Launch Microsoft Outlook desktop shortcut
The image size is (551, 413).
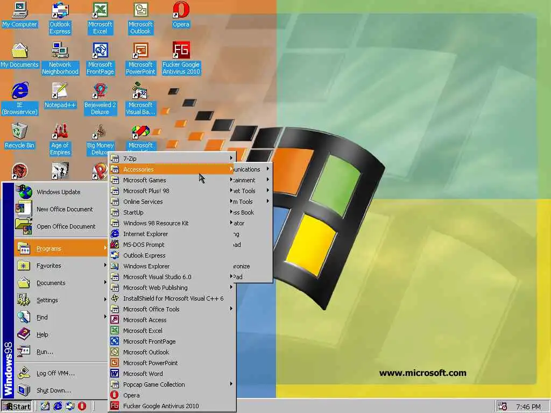point(140,18)
